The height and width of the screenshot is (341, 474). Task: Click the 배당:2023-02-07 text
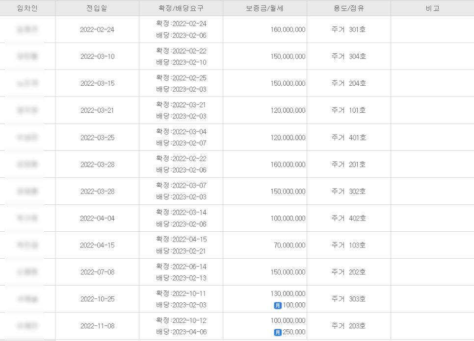pyautogui.click(x=181, y=143)
